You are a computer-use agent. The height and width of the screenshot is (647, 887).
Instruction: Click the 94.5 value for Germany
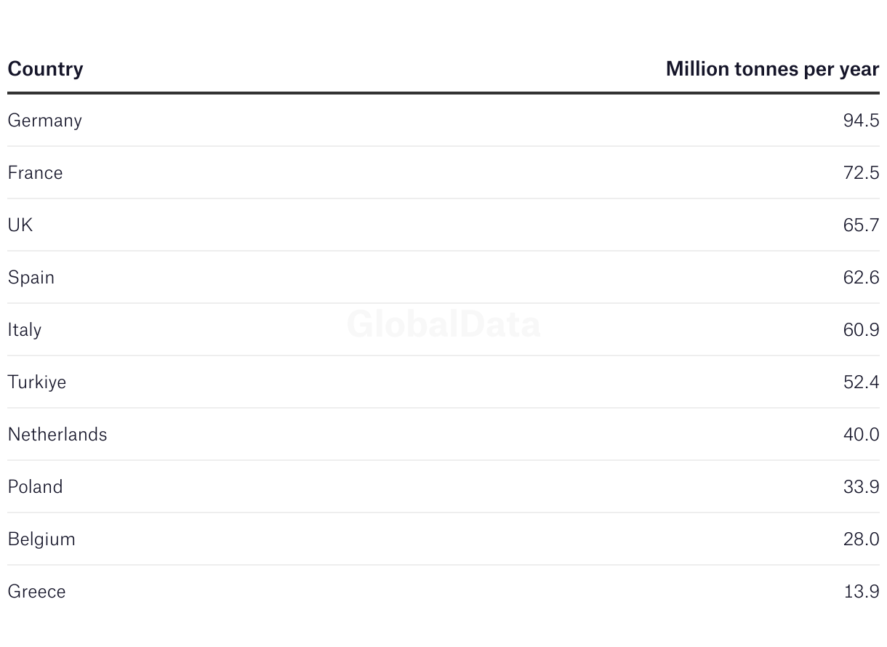[x=861, y=120]
